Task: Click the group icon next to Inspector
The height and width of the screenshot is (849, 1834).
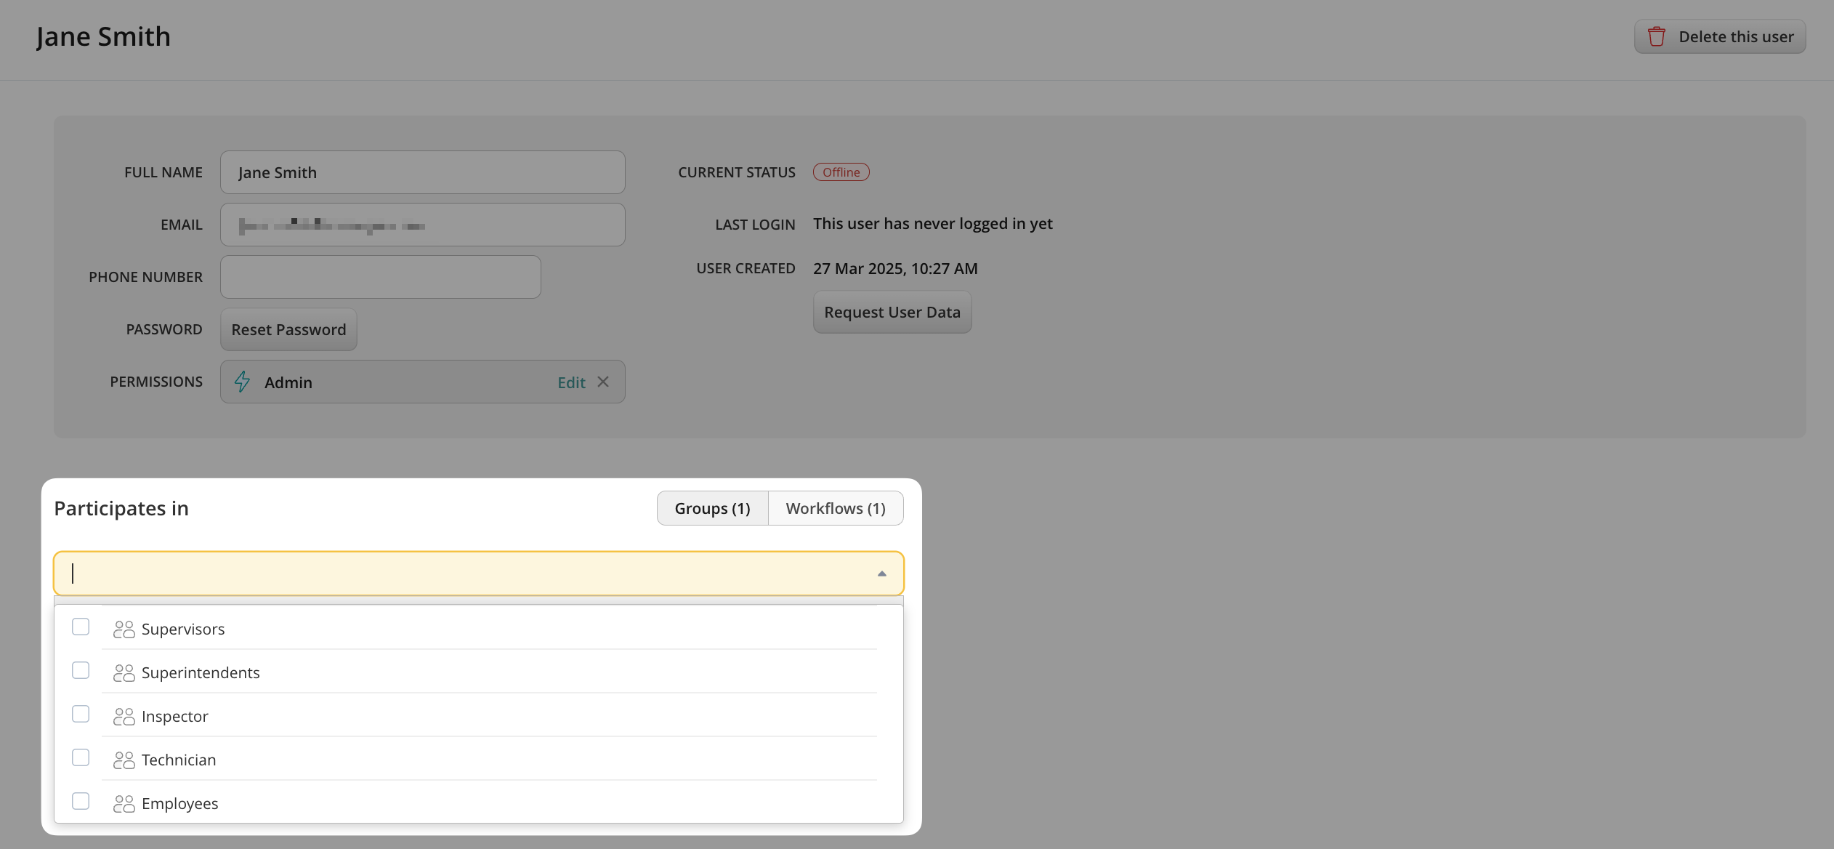Action: point(124,717)
